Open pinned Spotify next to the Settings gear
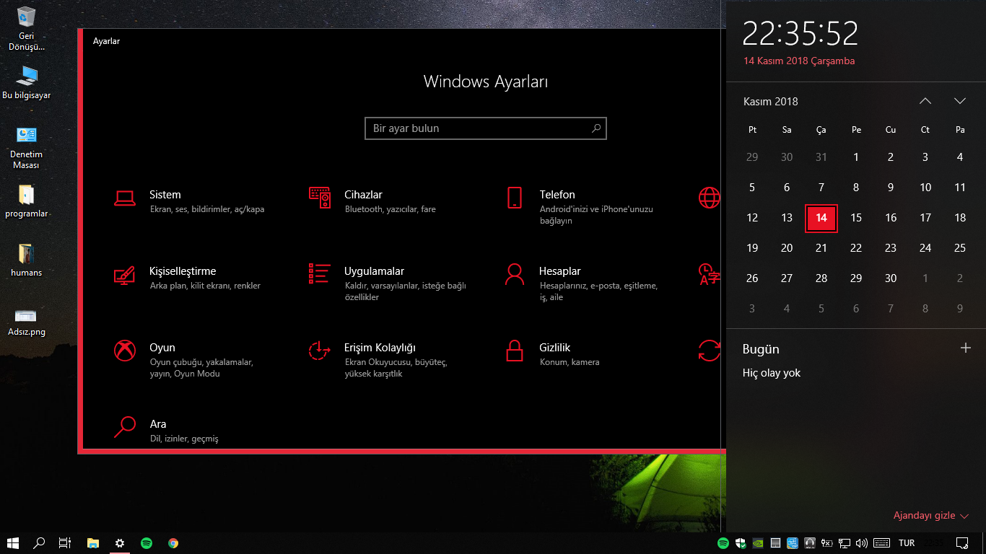 point(147,543)
